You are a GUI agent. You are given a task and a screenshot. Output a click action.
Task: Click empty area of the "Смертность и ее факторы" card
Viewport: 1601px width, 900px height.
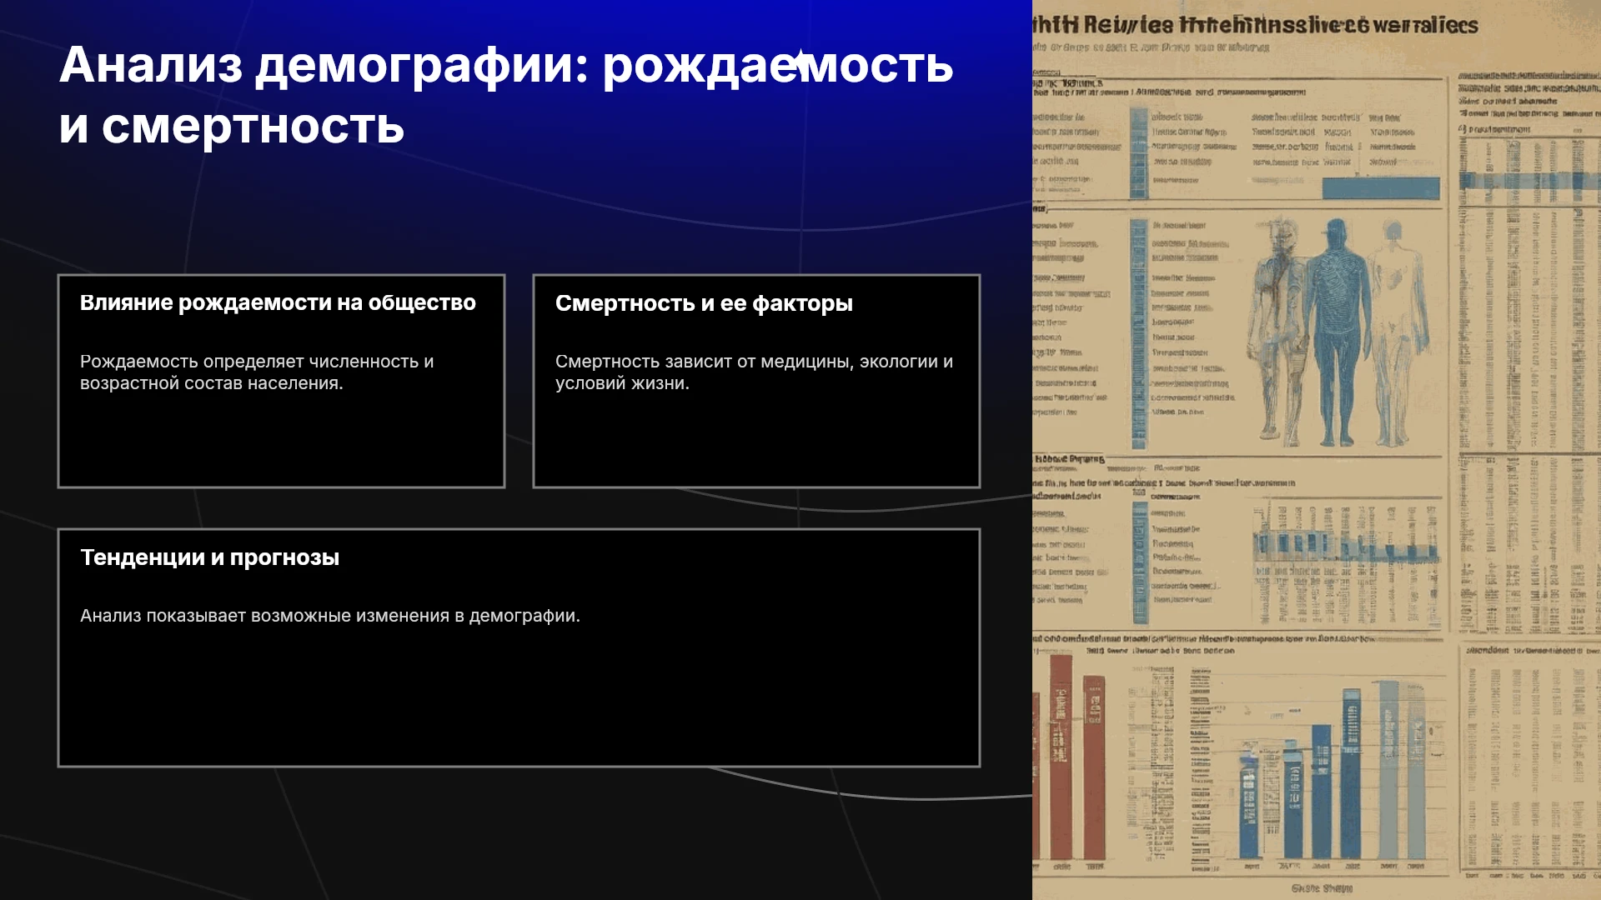pos(756,440)
